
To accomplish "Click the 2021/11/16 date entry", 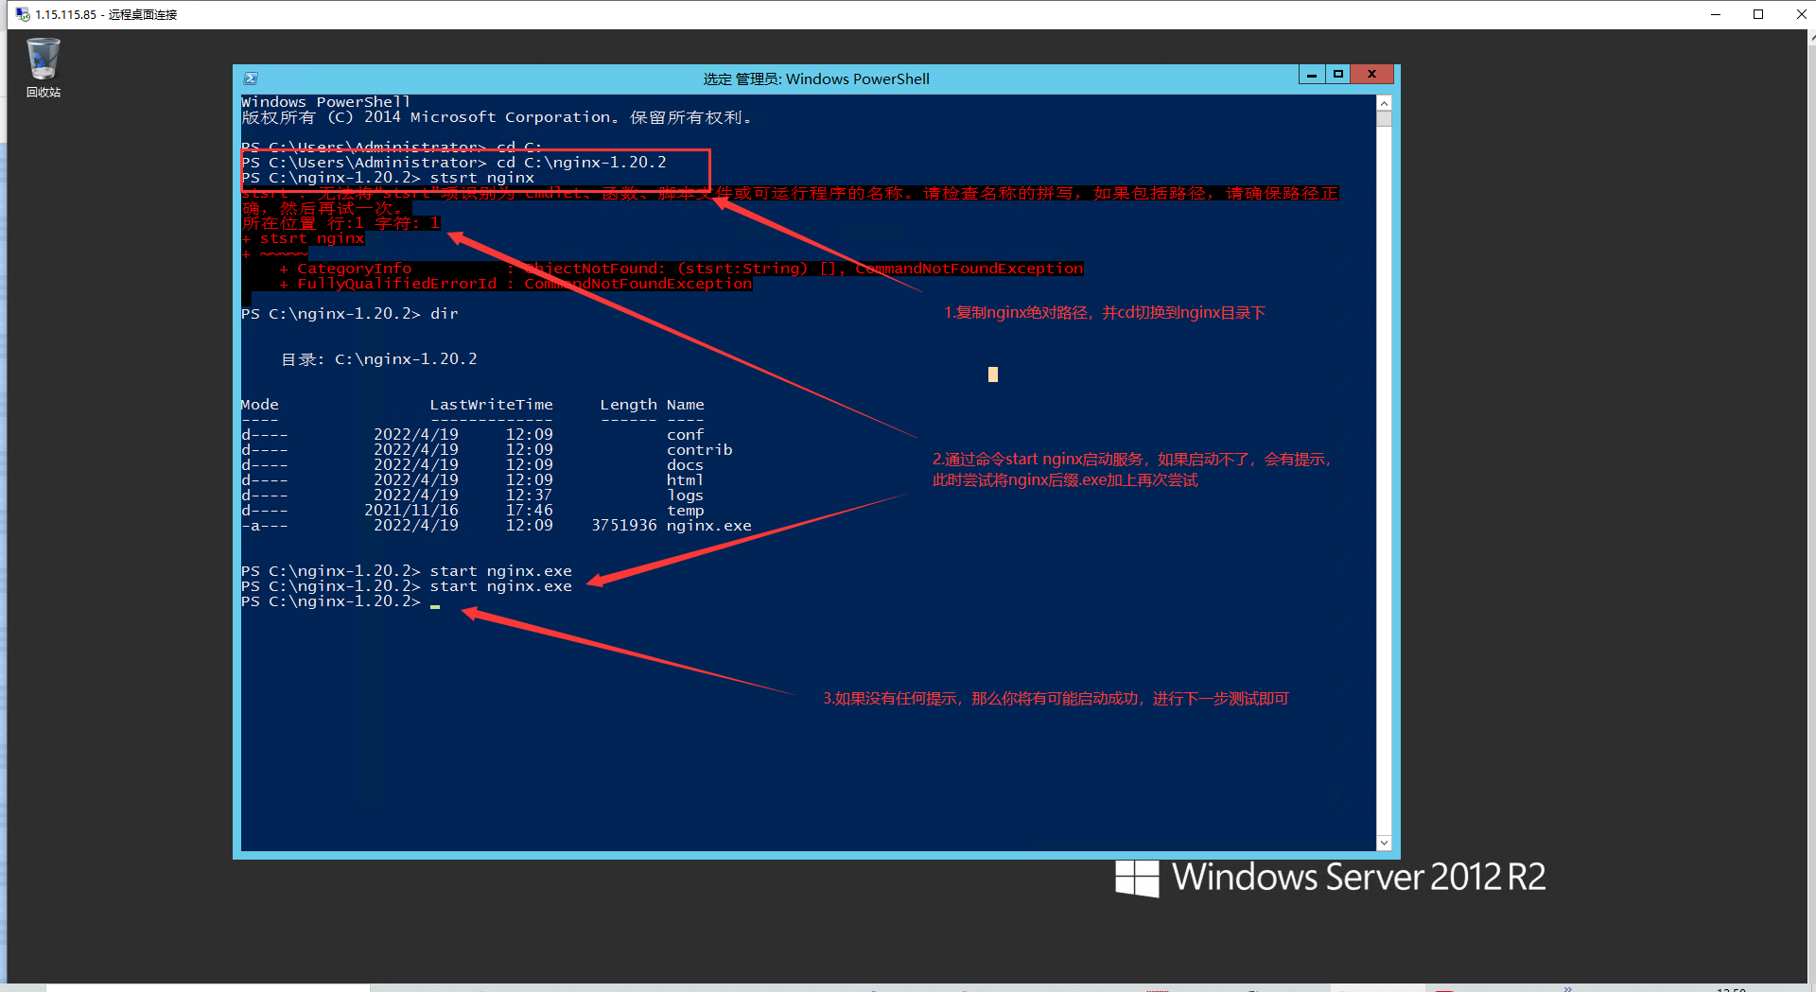I will [411, 511].
